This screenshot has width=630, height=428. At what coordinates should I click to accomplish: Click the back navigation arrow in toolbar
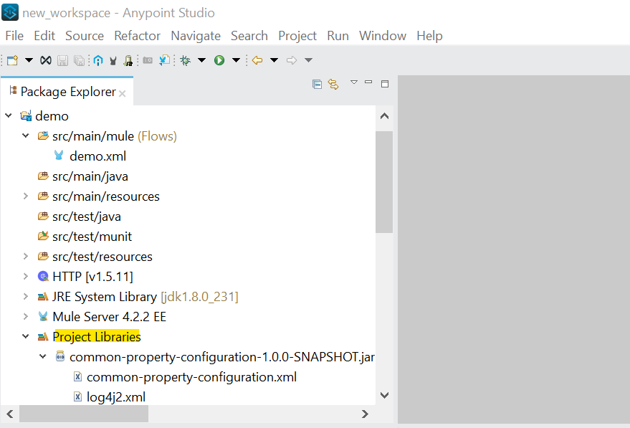(257, 60)
